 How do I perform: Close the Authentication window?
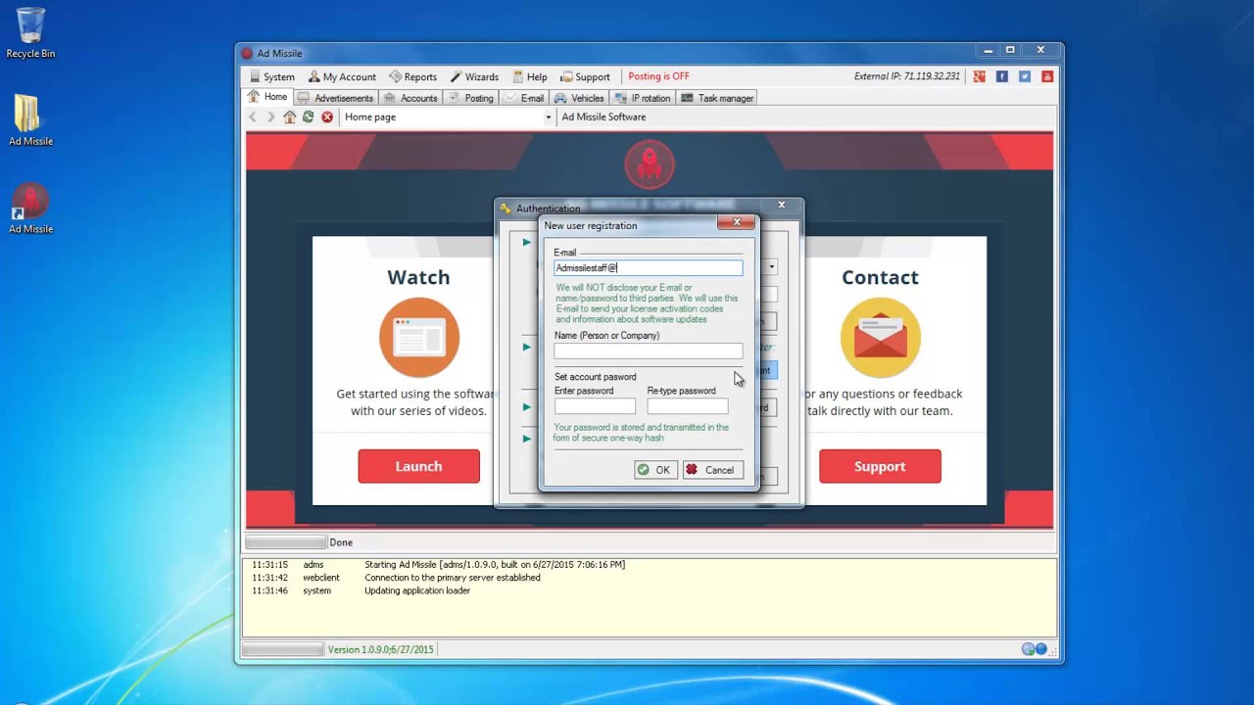[781, 205]
